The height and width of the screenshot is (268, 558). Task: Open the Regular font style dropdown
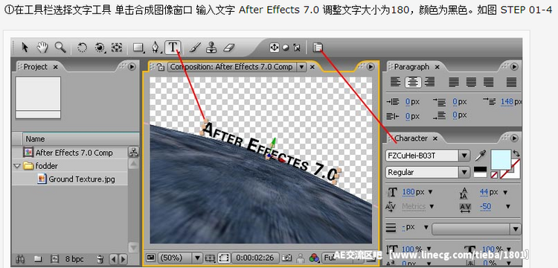point(464,172)
